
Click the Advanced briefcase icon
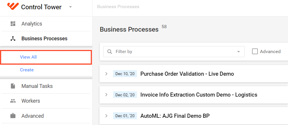click(x=13, y=116)
